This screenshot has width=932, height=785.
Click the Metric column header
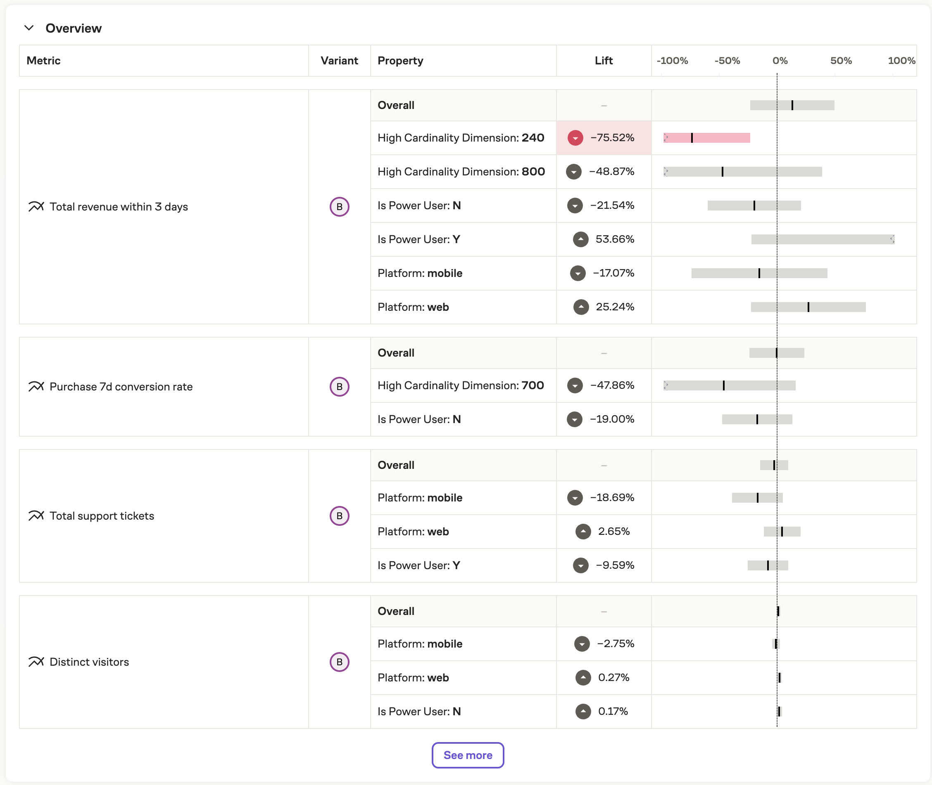tap(44, 61)
